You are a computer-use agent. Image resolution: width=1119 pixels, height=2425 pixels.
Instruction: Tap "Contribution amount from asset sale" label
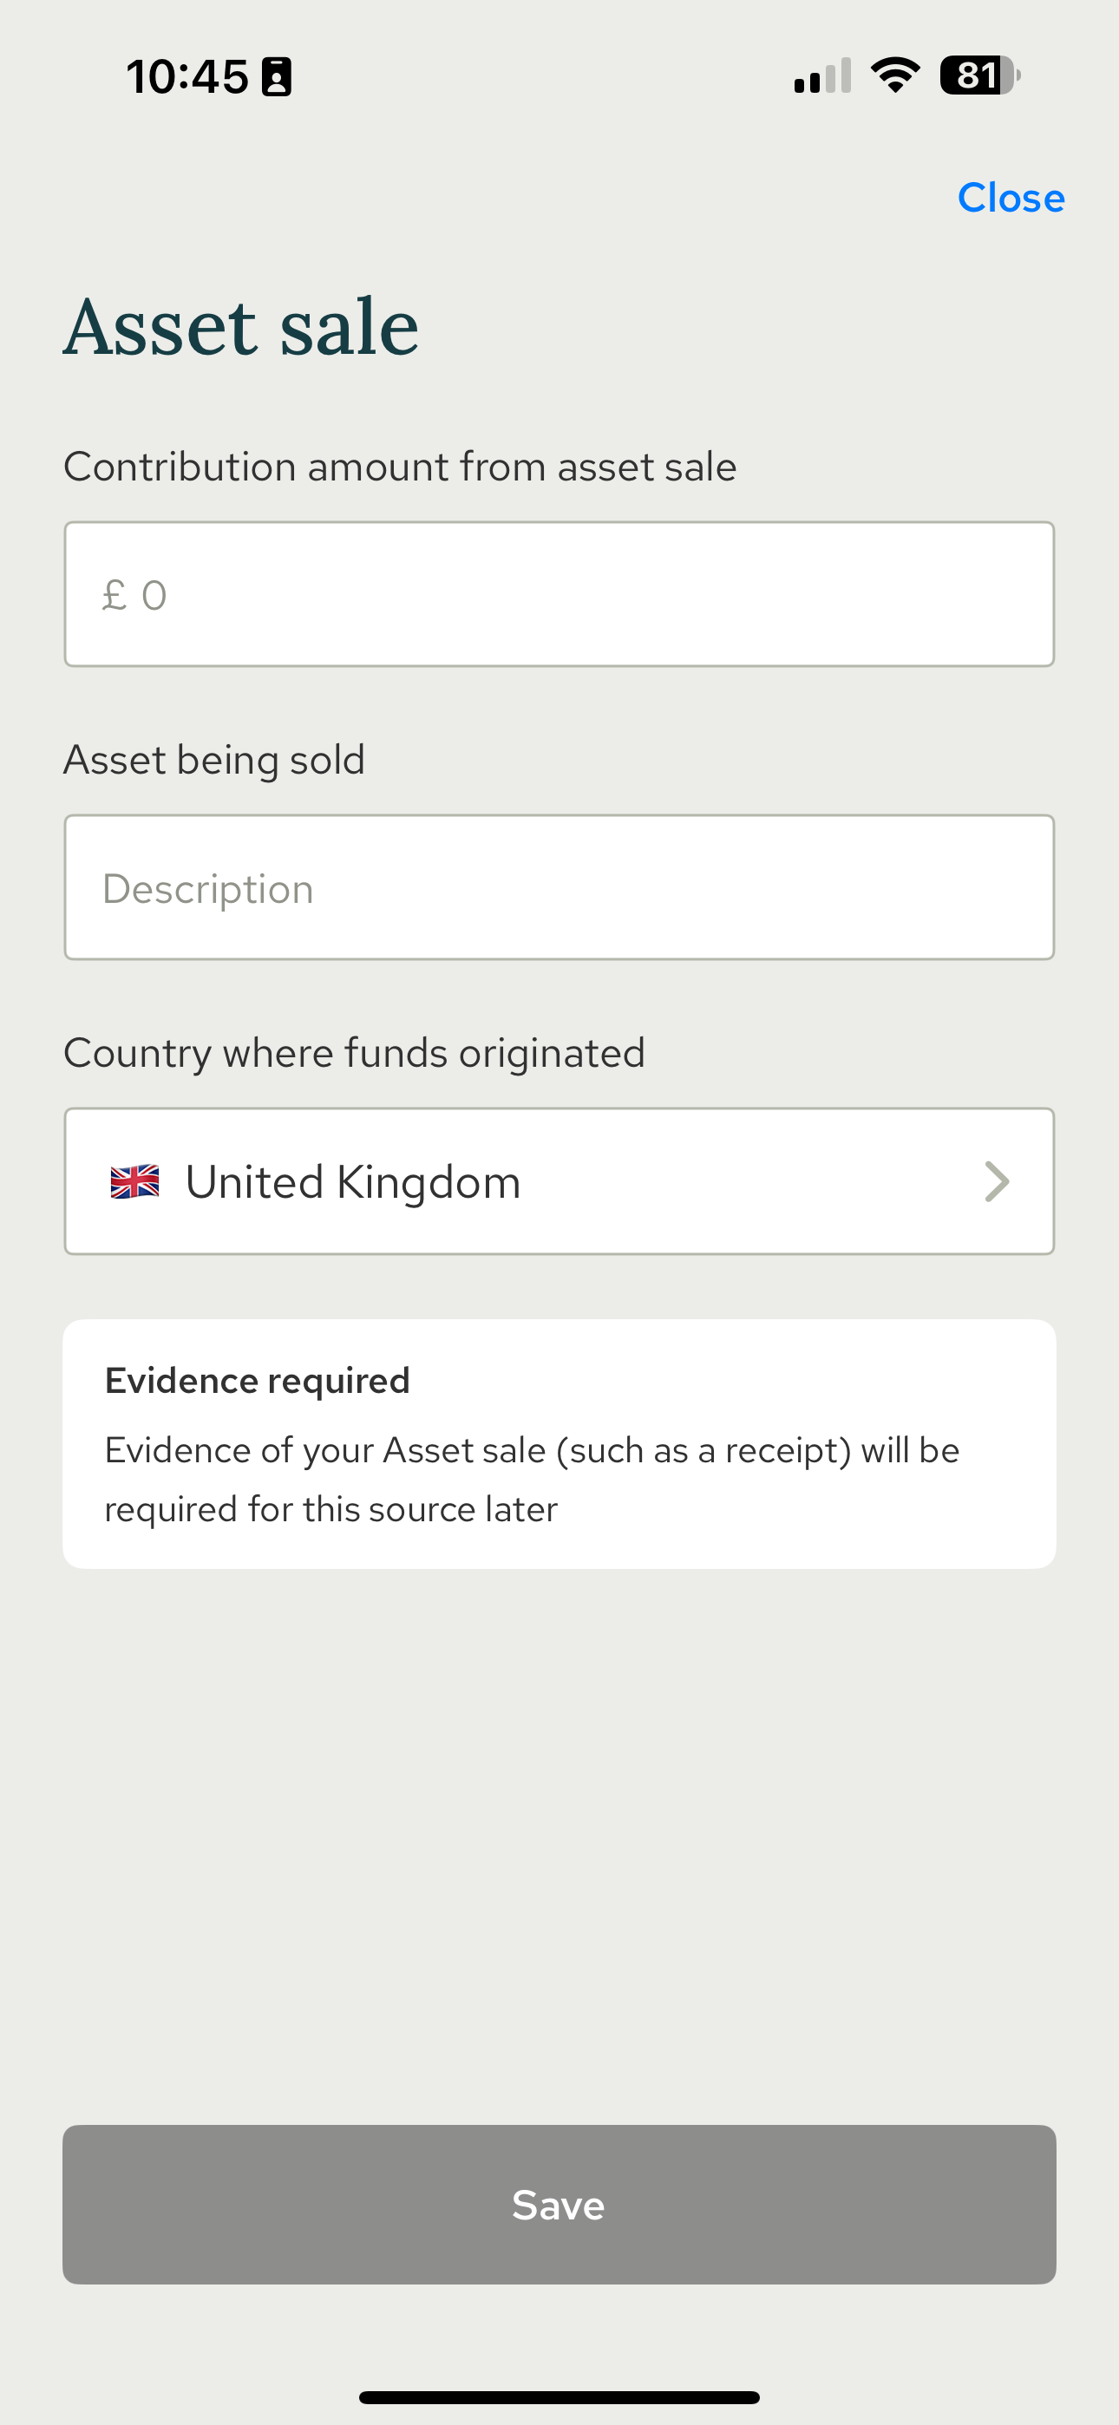[x=399, y=467]
